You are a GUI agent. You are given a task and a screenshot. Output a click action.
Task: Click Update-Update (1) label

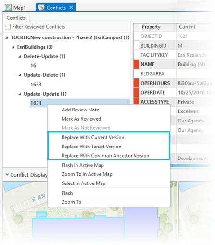point(45,94)
